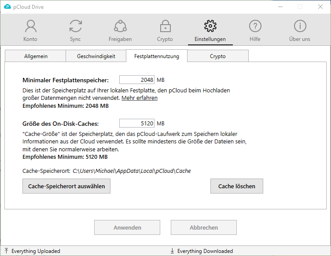The image size is (331, 256).
Task: Close the pCloud Drive window
Action: [320, 7]
